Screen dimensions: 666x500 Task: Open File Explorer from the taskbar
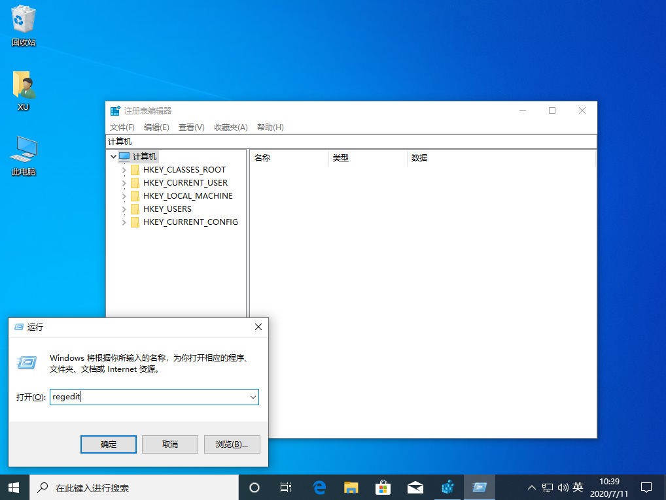click(351, 486)
